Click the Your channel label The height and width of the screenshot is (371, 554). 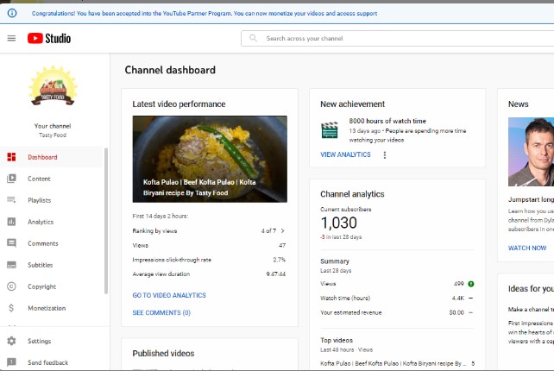pyautogui.click(x=53, y=126)
